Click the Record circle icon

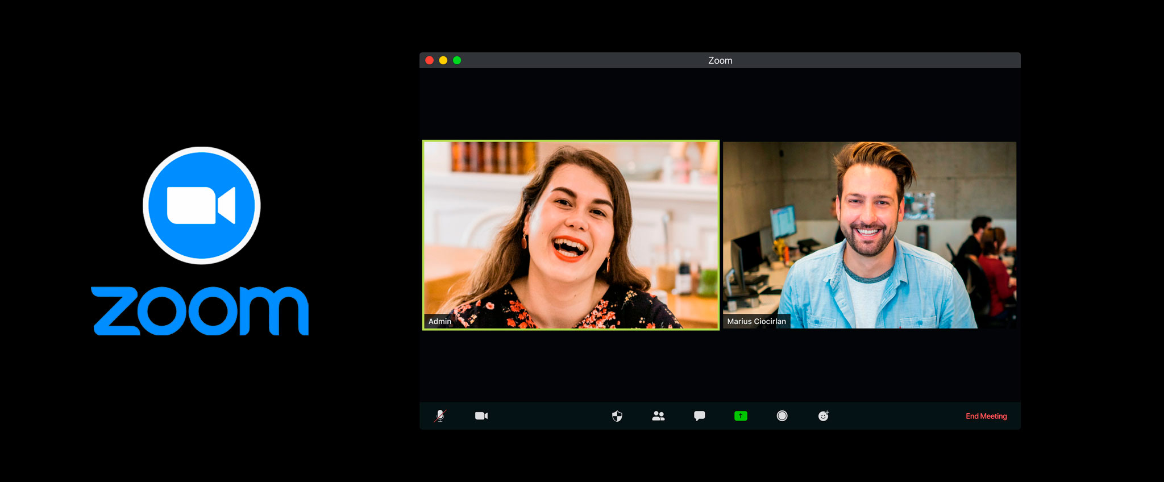click(x=782, y=416)
